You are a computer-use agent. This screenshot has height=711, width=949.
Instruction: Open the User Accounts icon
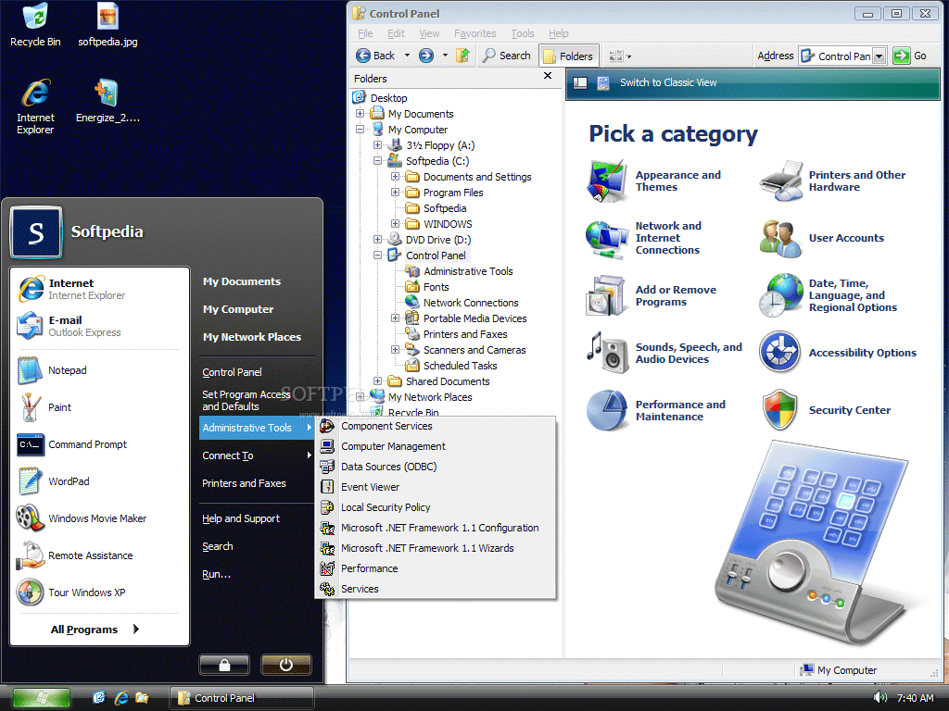[x=780, y=238]
